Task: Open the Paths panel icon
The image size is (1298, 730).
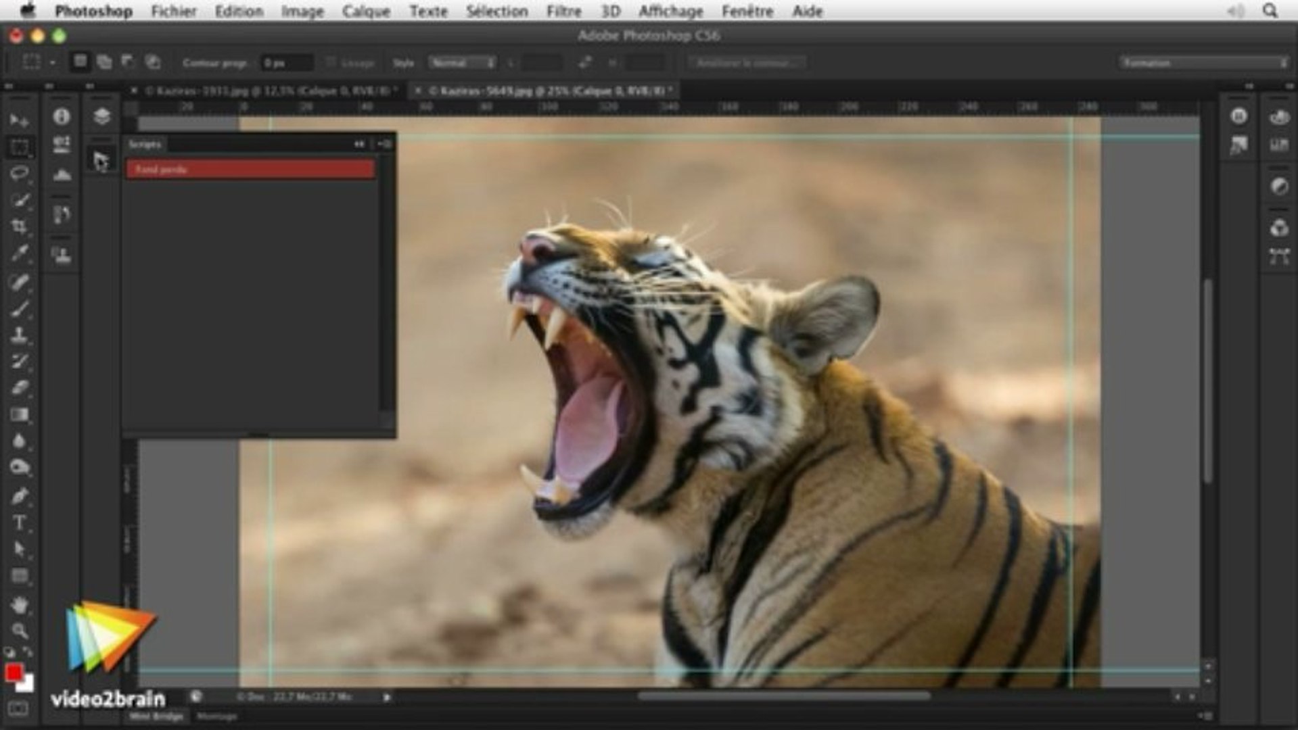Action: 1278,255
